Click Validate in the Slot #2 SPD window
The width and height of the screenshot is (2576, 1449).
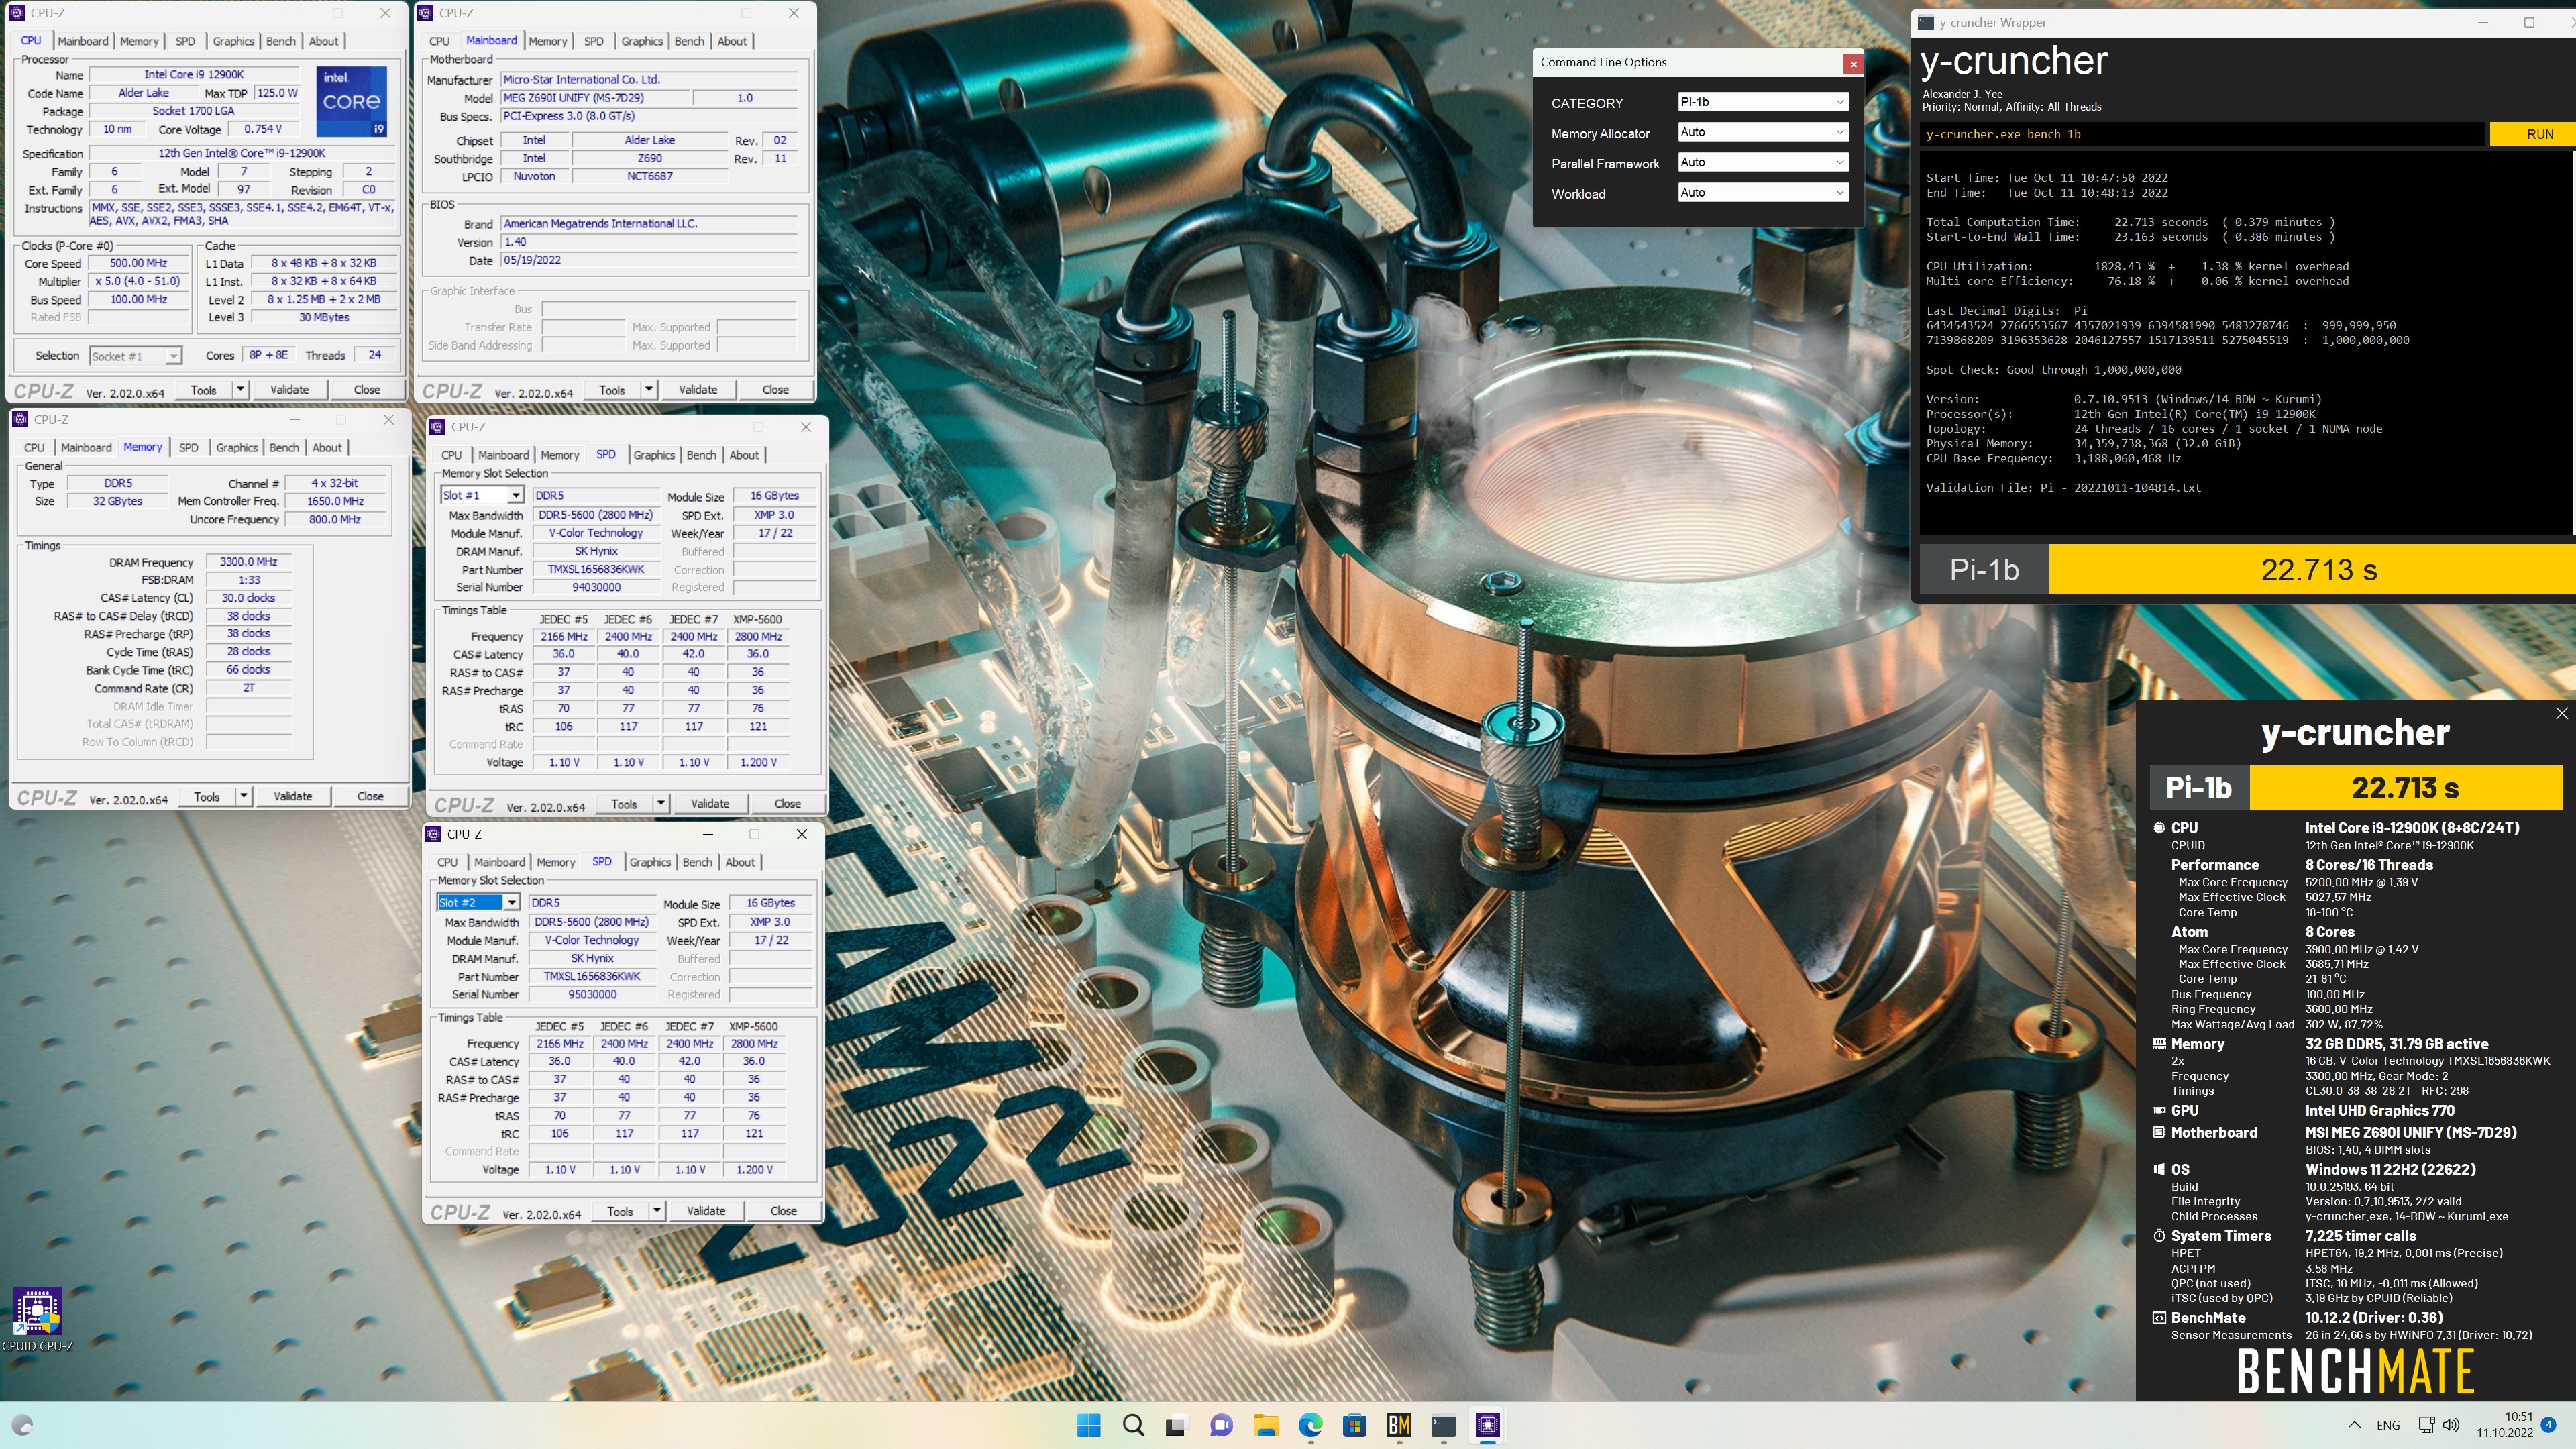point(706,1210)
